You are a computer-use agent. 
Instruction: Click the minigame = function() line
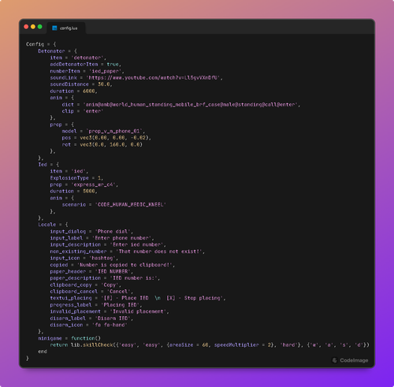(x=69, y=338)
